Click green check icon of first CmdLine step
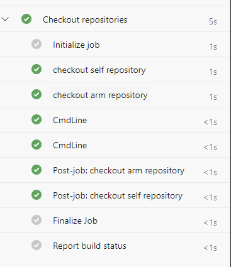 pyautogui.click(x=37, y=119)
